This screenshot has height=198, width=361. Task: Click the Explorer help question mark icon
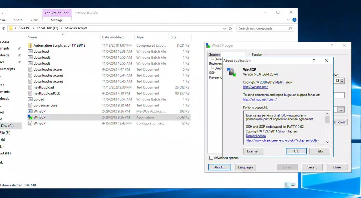click(x=294, y=20)
